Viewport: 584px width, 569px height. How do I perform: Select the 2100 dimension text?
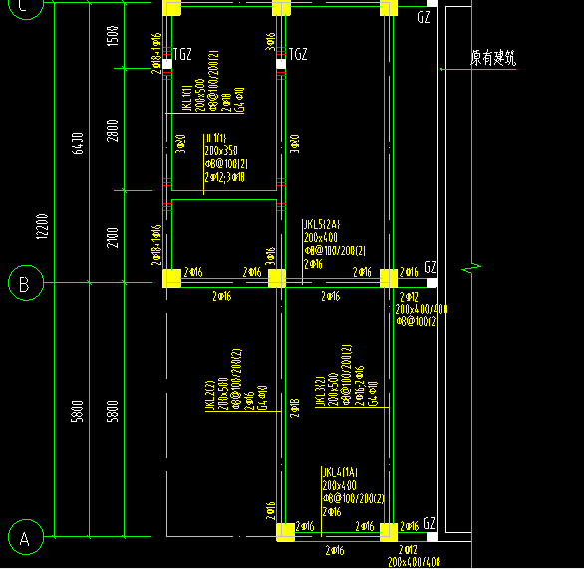[112, 237]
